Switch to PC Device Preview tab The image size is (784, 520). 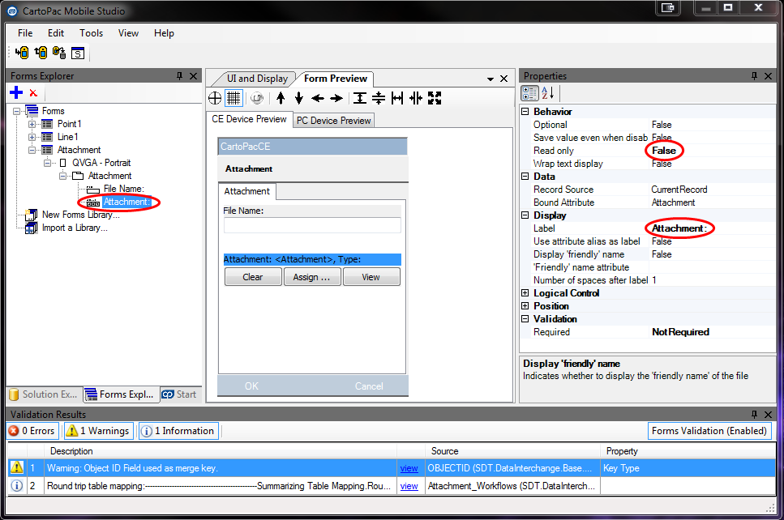pos(333,121)
